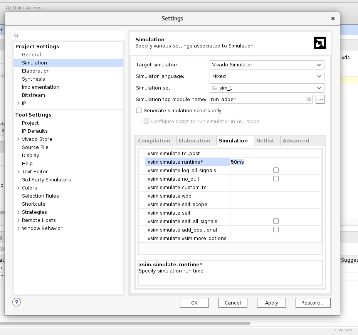Select the xsim.simulate.xsim.more_options row
The width and height of the screenshot is (358, 335).
pyautogui.click(x=230, y=238)
